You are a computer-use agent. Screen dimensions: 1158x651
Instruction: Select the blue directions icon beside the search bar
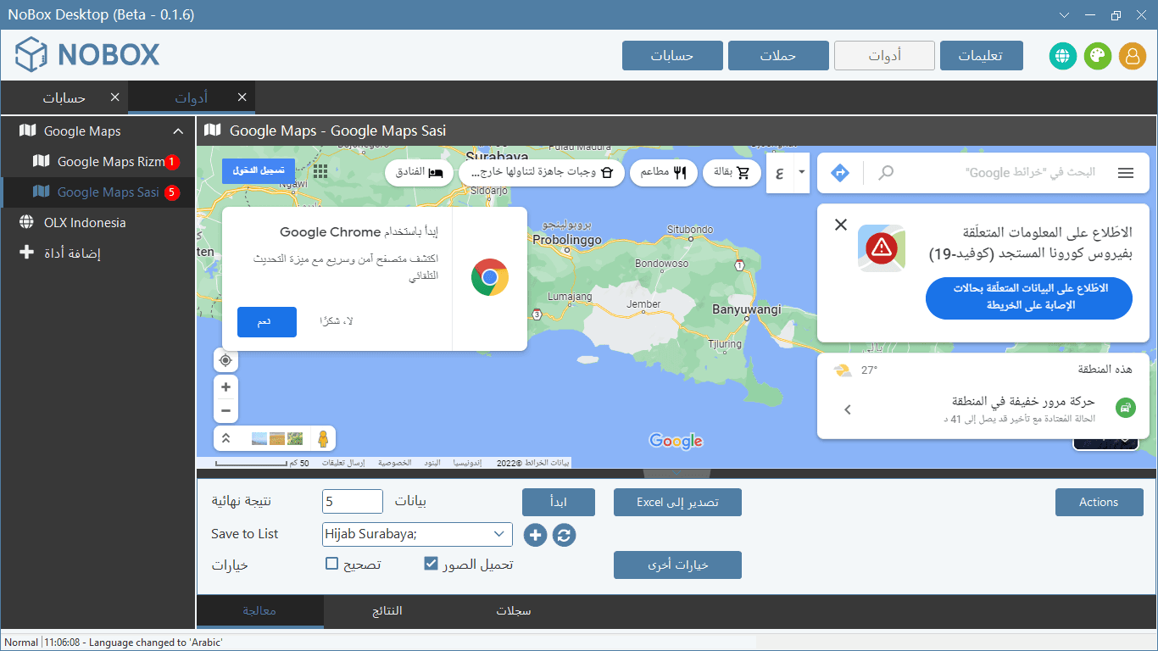839,172
